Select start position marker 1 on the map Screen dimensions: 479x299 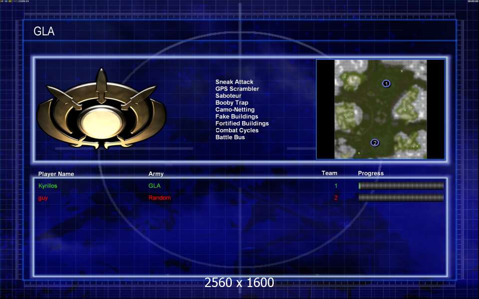[386, 83]
